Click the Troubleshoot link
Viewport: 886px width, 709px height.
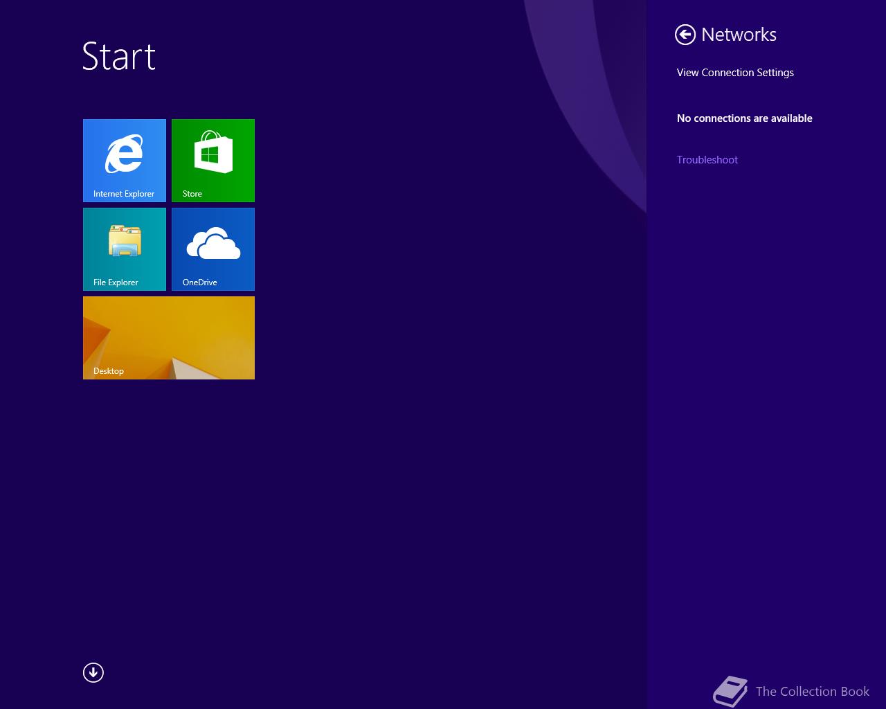coord(707,160)
